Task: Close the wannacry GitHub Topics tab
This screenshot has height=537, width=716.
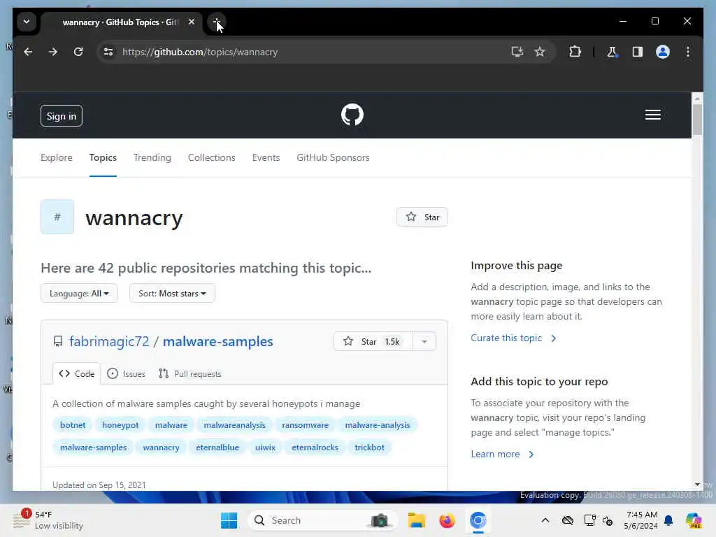Action: 192,22
